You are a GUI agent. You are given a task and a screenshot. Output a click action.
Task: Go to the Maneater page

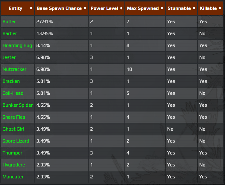[x=13, y=177]
